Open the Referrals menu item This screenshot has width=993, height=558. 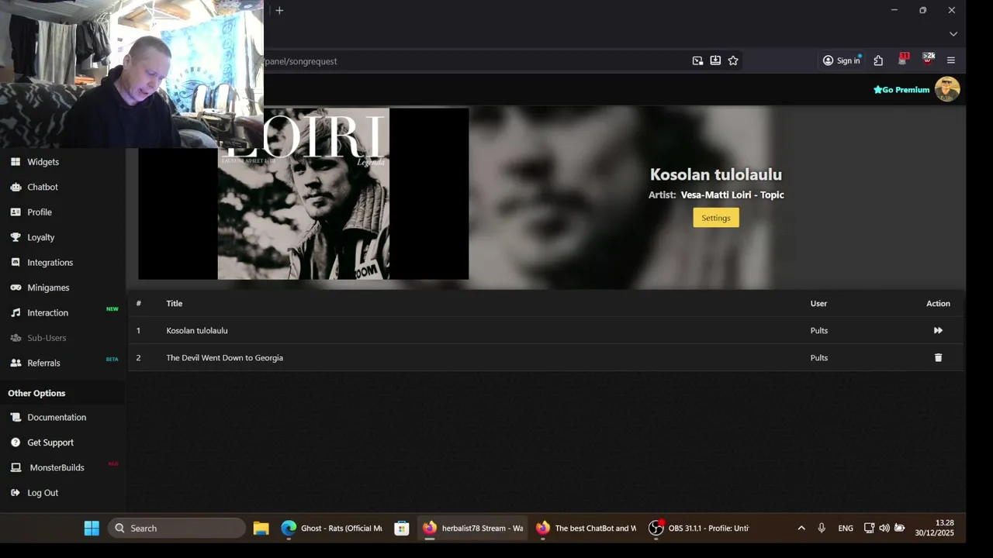point(43,363)
